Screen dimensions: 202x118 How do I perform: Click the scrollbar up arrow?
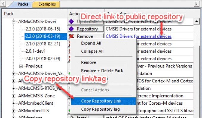196,21
